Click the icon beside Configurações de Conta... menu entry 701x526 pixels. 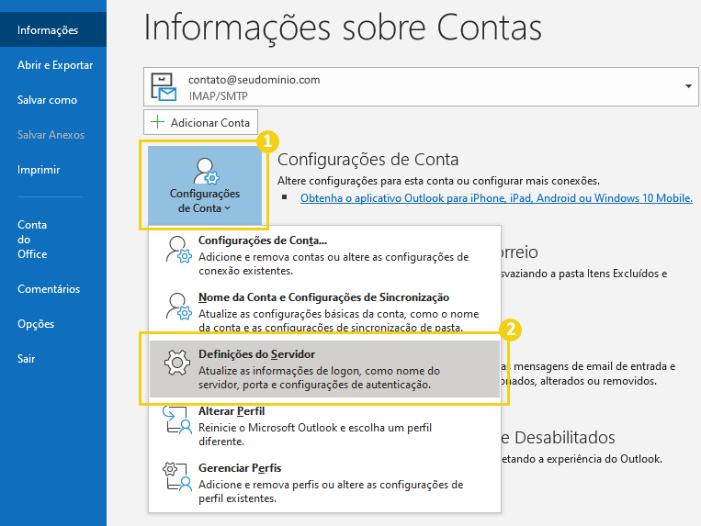point(175,251)
